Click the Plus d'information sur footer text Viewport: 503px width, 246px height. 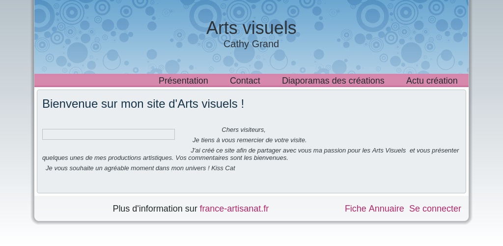point(155,209)
